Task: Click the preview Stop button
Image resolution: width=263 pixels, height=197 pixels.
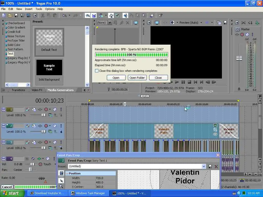Action: (189, 82)
